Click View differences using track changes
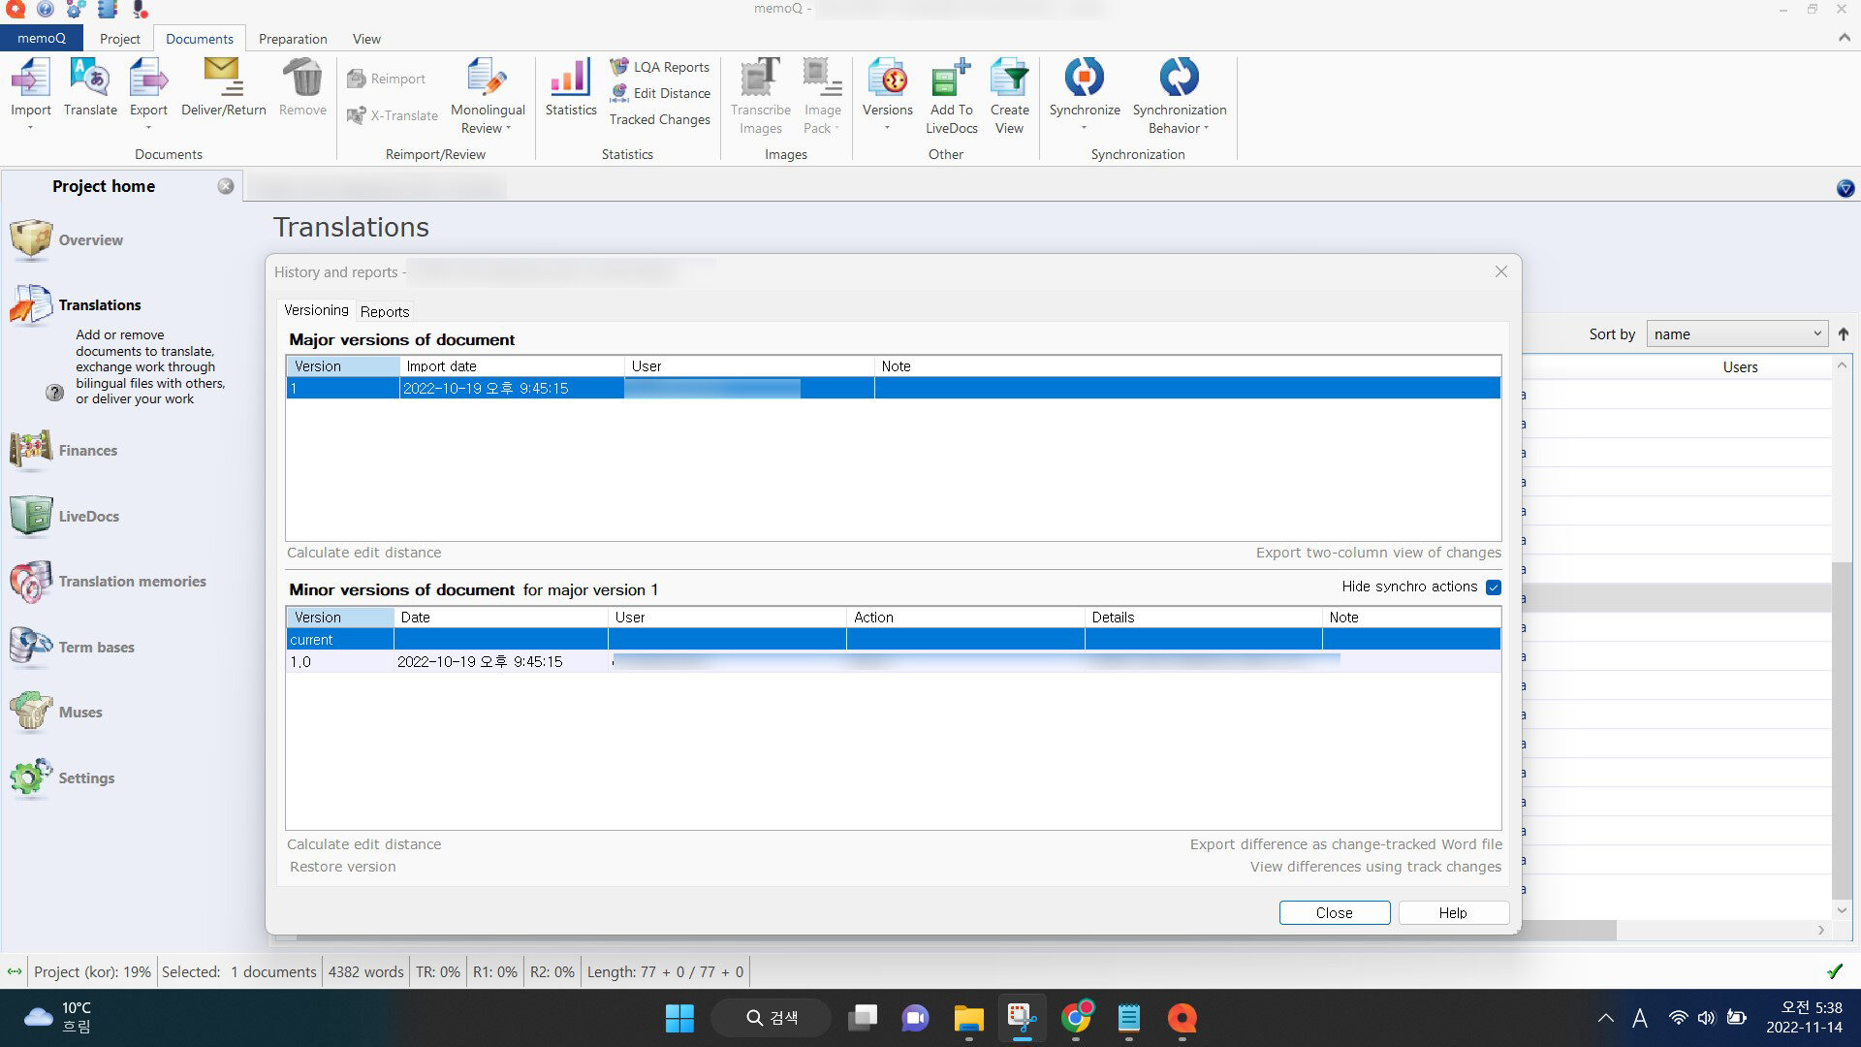The width and height of the screenshot is (1861, 1047). point(1375,868)
